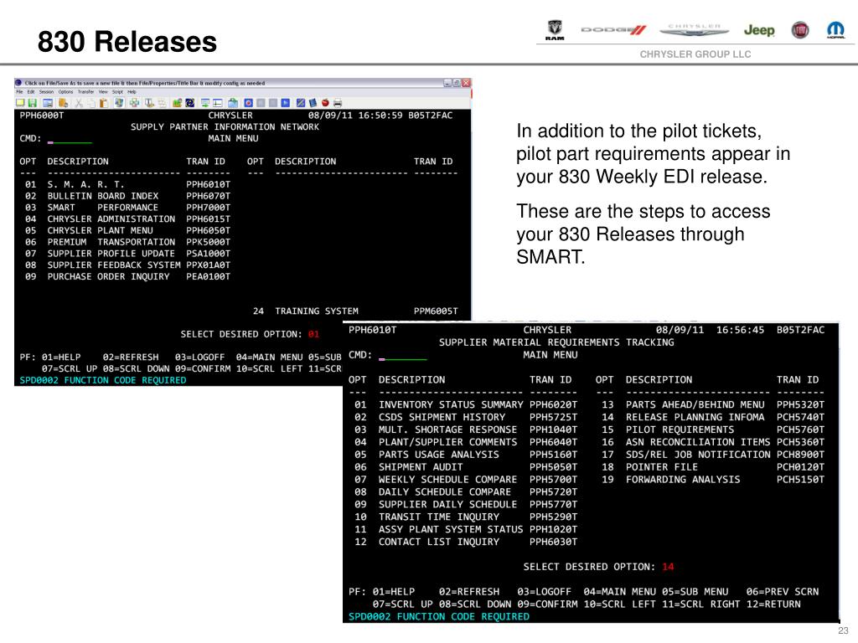Open the Transfer menu

tap(86, 92)
